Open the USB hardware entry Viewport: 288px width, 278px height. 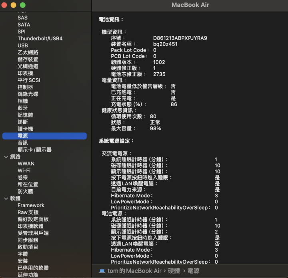pyautogui.click(x=23, y=46)
